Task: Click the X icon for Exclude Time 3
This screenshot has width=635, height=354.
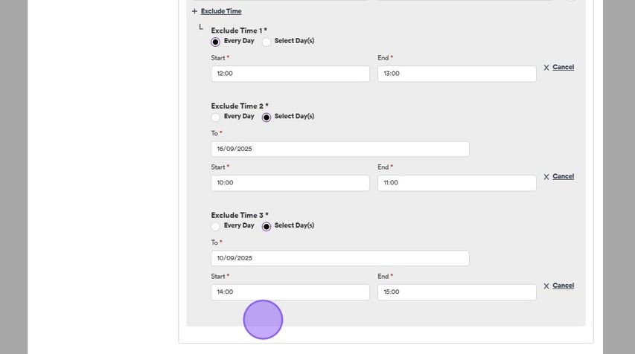Action: 546,286
